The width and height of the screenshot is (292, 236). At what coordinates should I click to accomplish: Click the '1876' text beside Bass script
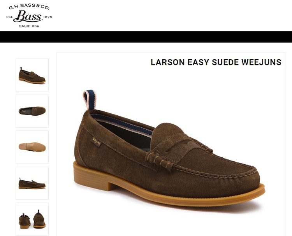pyautogui.click(x=47, y=17)
